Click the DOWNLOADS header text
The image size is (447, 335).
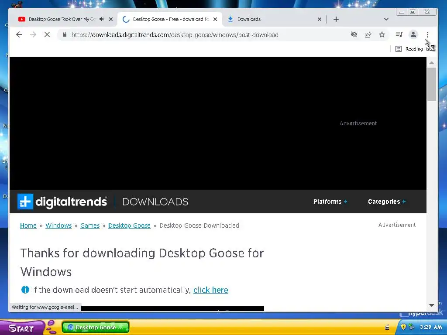(x=155, y=202)
